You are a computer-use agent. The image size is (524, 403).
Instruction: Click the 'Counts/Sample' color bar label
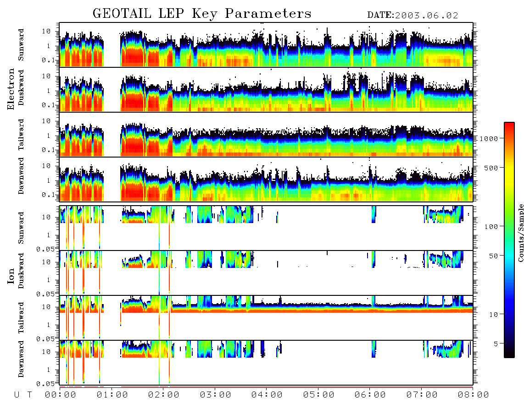point(520,233)
